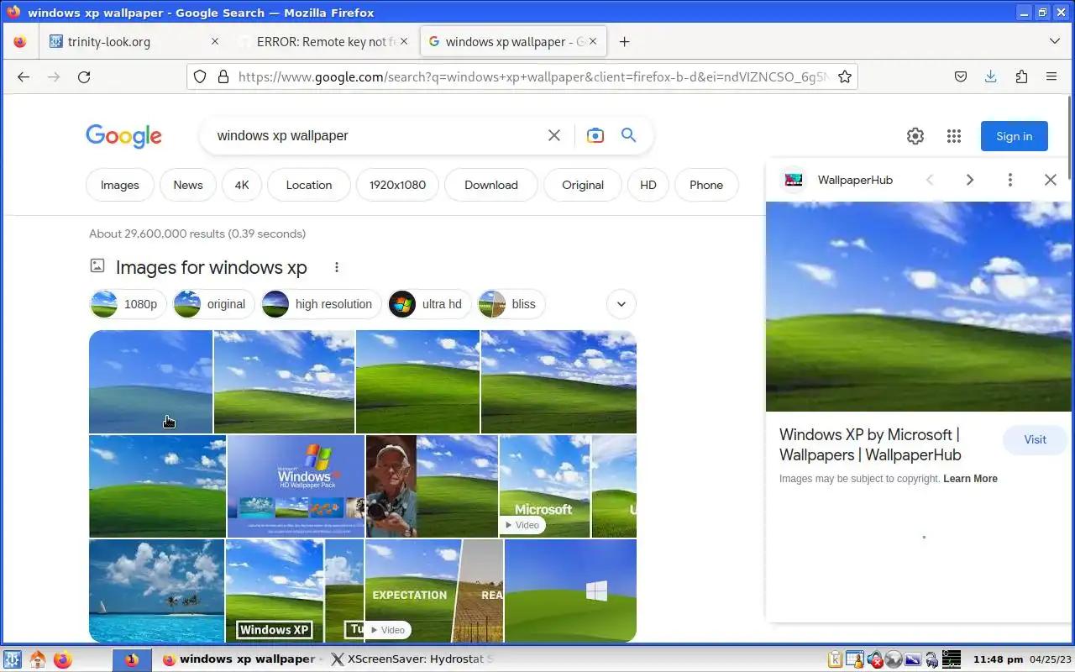This screenshot has width=1075, height=672.
Task: Open the Windows HD Wallpaper Pack thumbnail
Action: pyautogui.click(x=296, y=486)
